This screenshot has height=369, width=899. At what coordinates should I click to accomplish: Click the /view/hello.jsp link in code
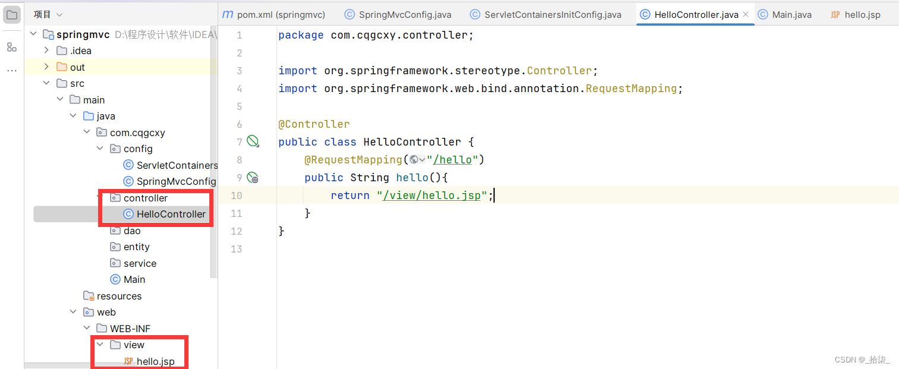[432, 195]
